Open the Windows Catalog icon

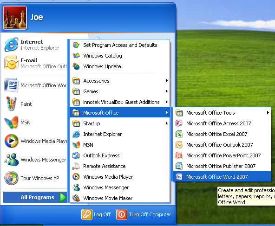pos(76,56)
